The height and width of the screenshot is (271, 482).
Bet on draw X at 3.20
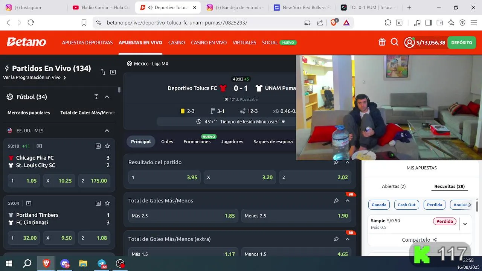(x=240, y=177)
